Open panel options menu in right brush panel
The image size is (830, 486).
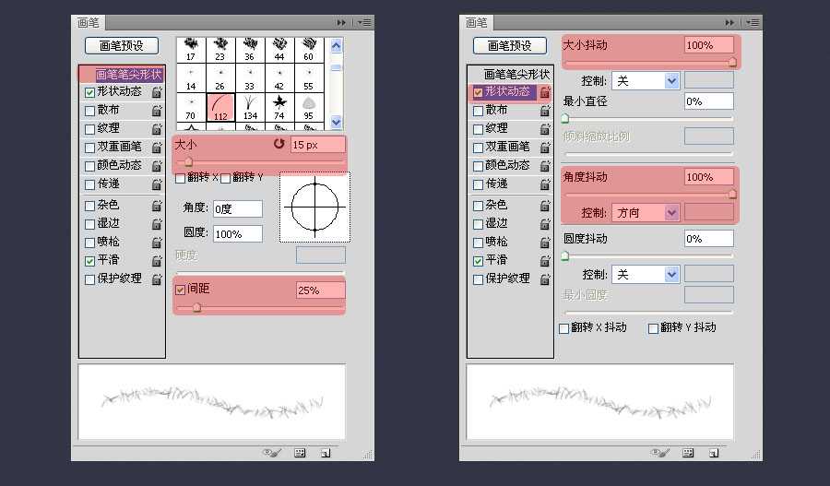point(753,22)
